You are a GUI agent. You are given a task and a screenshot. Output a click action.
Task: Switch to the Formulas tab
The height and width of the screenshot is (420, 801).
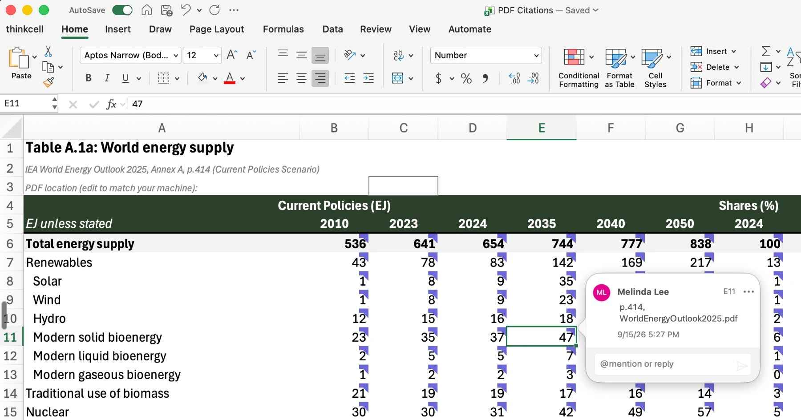point(283,29)
